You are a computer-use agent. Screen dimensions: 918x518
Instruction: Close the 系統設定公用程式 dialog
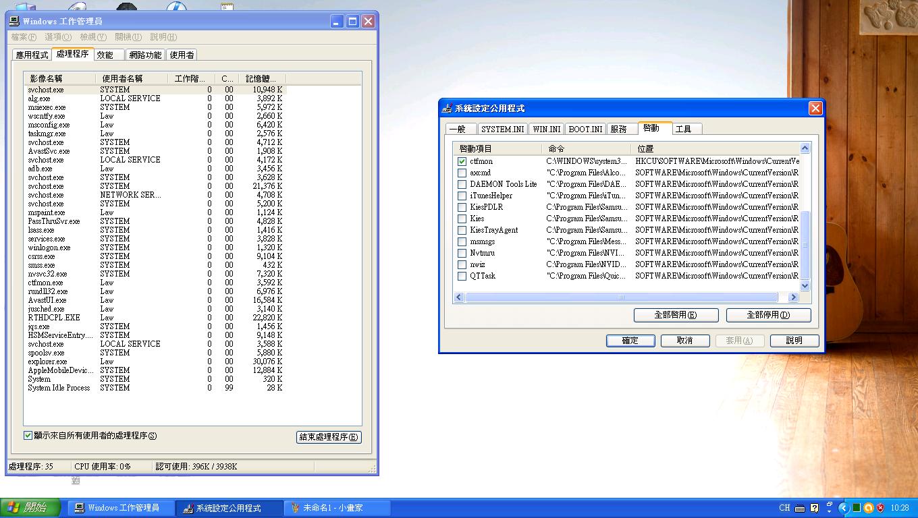tap(815, 108)
